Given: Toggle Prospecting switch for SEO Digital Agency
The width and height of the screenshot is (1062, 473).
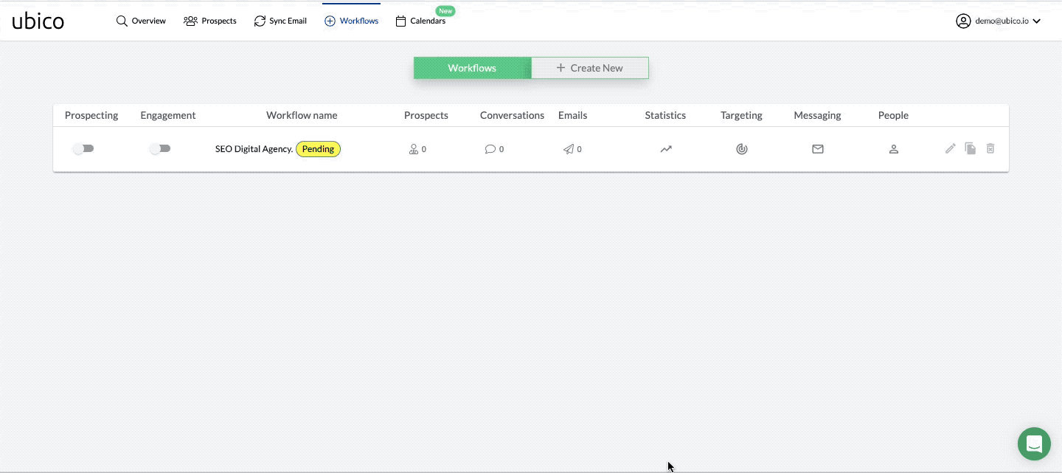Looking at the screenshot, I should [83, 148].
